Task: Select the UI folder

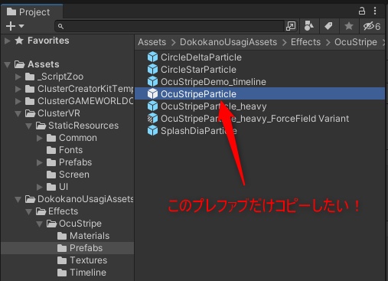Action: (x=67, y=187)
